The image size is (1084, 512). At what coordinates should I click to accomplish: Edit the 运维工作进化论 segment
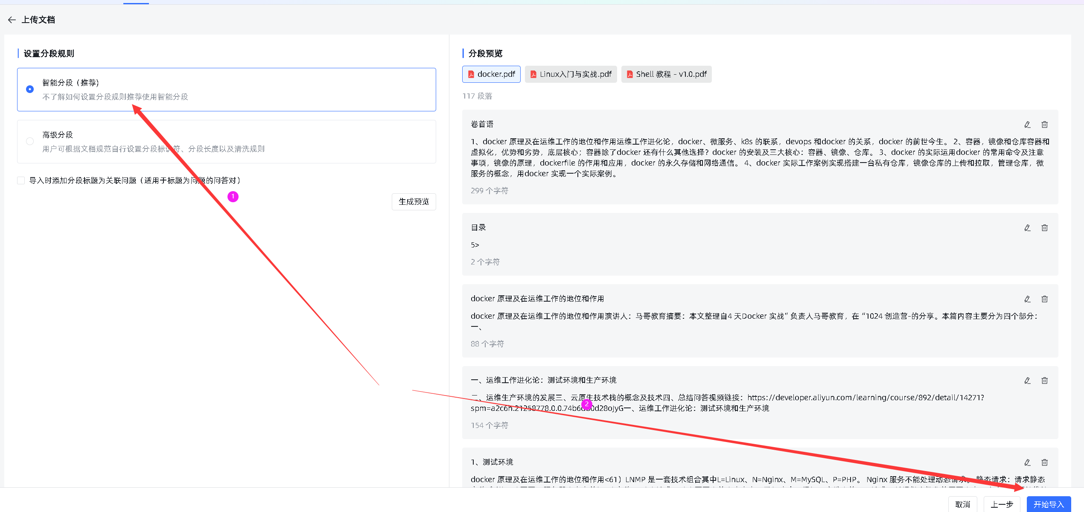(1027, 380)
